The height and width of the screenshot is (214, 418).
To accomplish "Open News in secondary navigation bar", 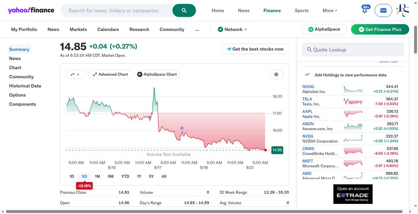I will pyautogui.click(x=53, y=29).
